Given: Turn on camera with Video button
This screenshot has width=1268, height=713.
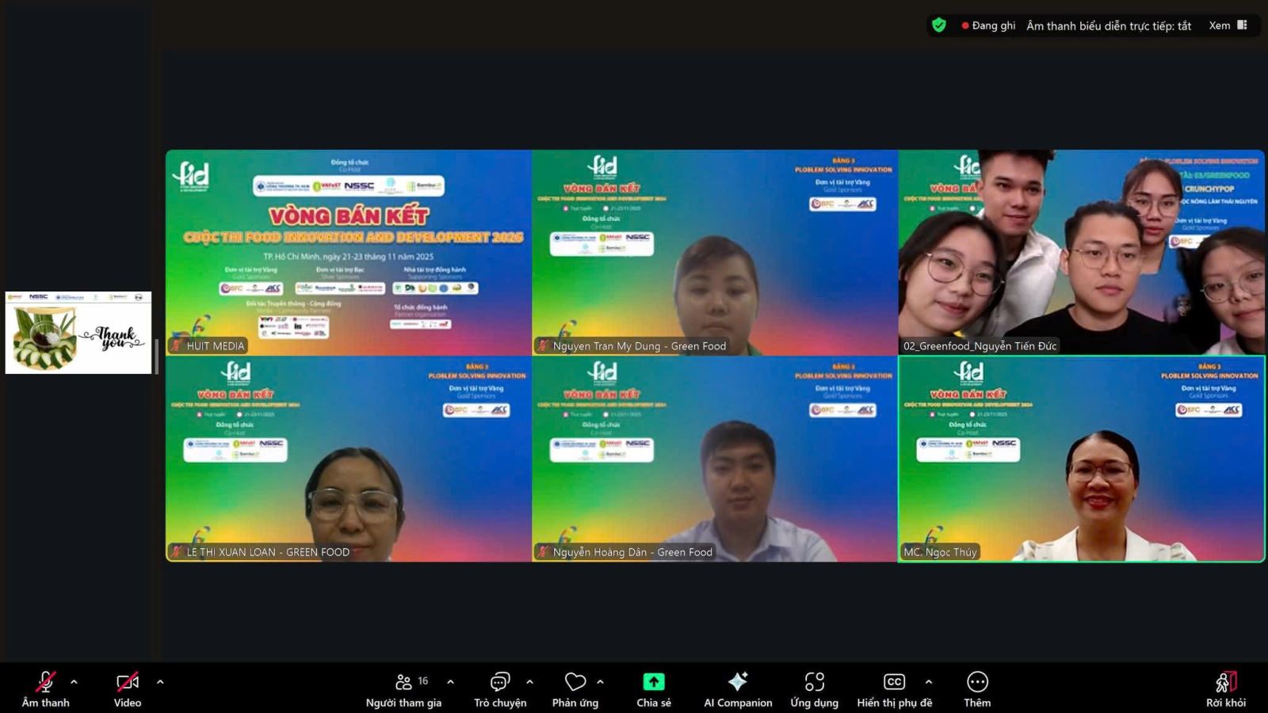Looking at the screenshot, I should click(127, 683).
